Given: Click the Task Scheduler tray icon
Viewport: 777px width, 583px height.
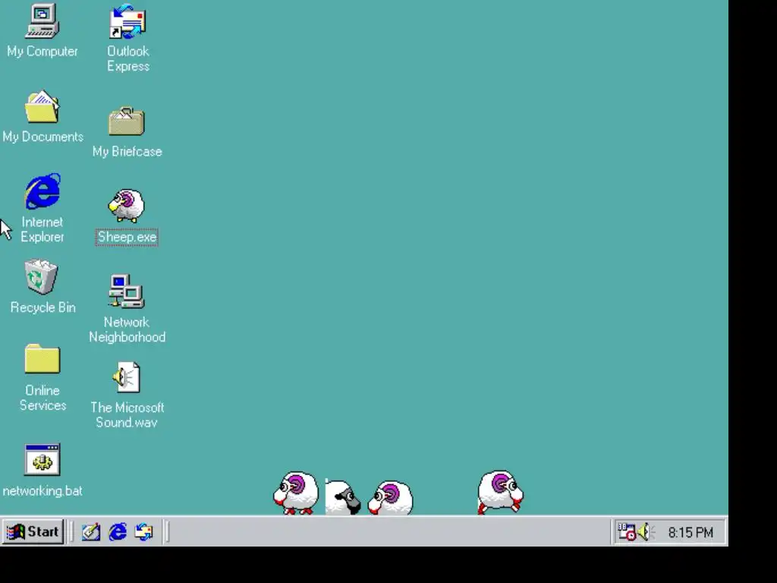Looking at the screenshot, I should point(626,532).
